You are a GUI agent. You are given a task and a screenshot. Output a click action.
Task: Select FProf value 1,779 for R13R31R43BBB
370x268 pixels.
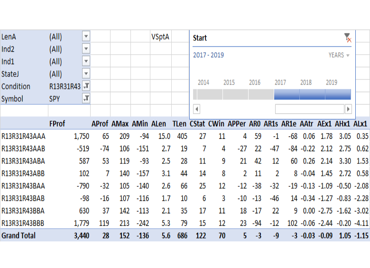[82, 223]
